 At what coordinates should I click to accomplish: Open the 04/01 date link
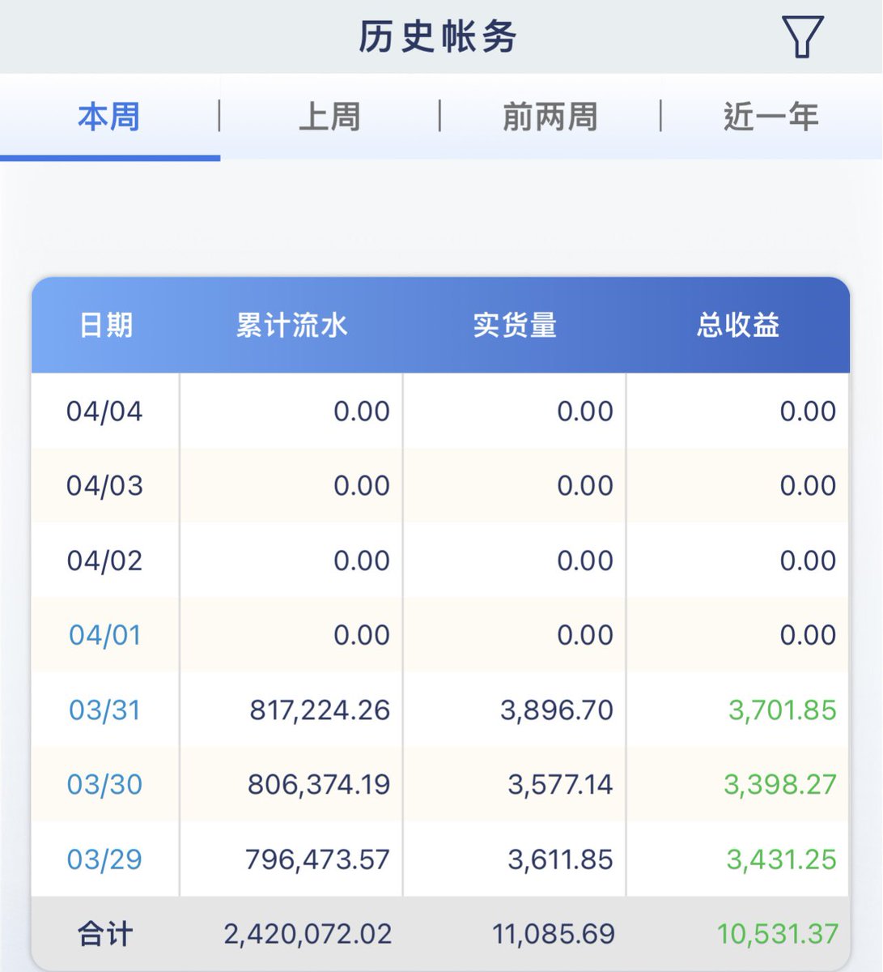coord(105,635)
